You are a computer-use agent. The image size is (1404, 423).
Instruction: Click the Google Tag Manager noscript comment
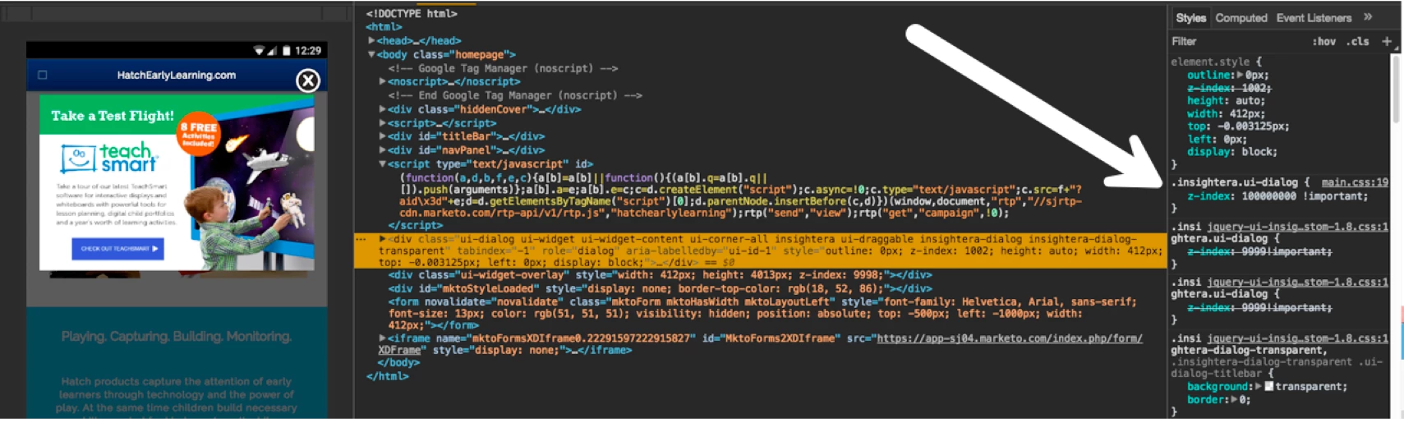(x=503, y=68)
